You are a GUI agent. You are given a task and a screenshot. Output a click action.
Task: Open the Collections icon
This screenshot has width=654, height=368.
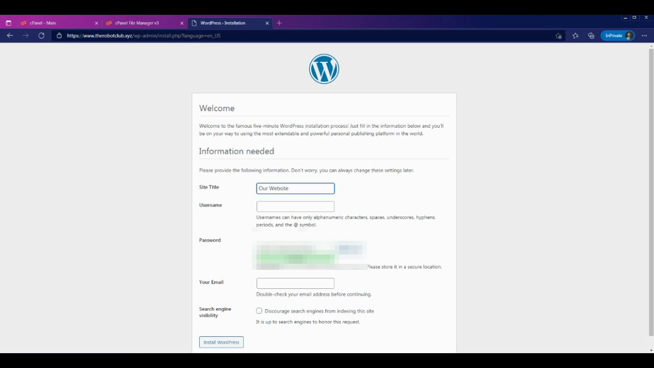pyautogui.click(x=591, y=36)
